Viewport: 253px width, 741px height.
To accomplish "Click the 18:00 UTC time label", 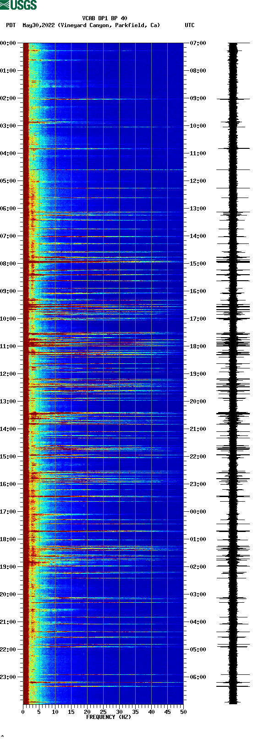I will [x=198, y=346].
